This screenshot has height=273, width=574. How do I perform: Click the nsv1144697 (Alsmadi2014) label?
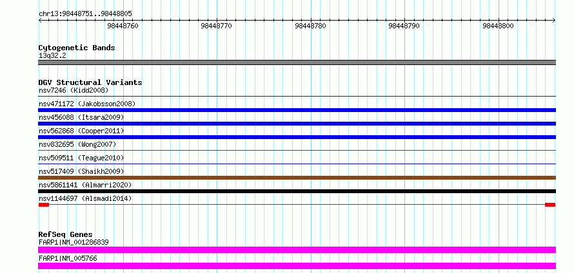pos(85,198)
